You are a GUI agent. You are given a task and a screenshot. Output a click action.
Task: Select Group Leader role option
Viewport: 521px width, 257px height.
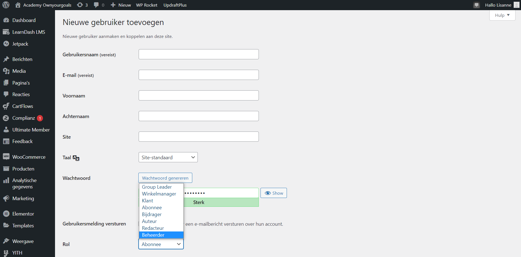point(161,187)
